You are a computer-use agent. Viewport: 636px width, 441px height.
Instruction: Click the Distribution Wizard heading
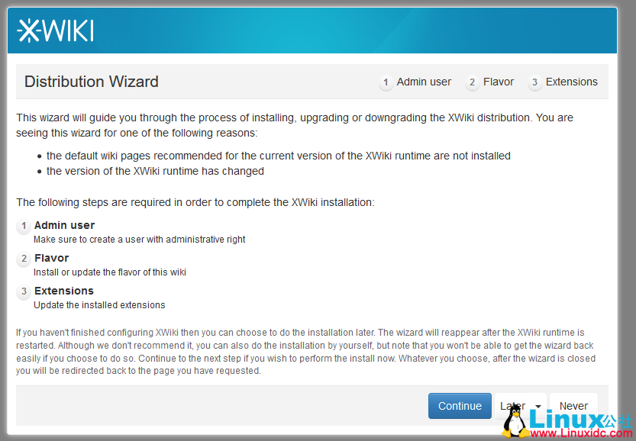(x=91, y=82)
